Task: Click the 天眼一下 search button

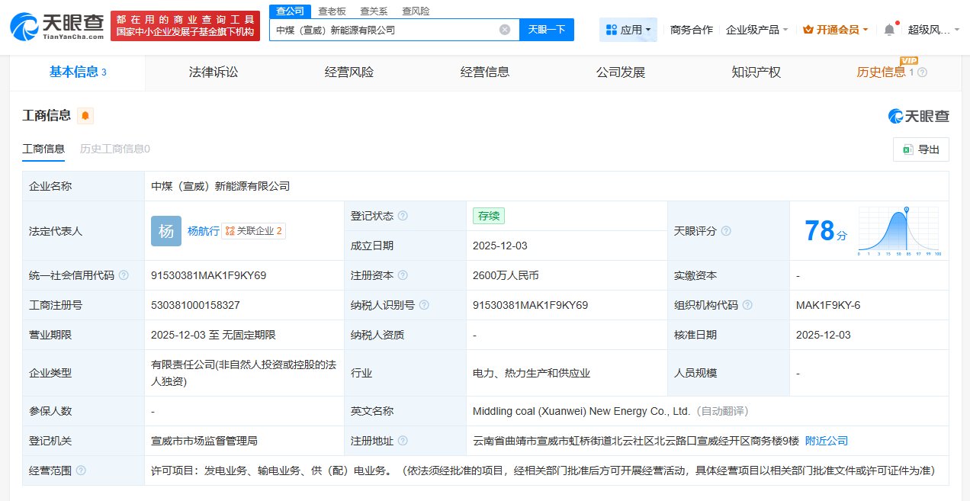Action: click(x=547, y=30)
